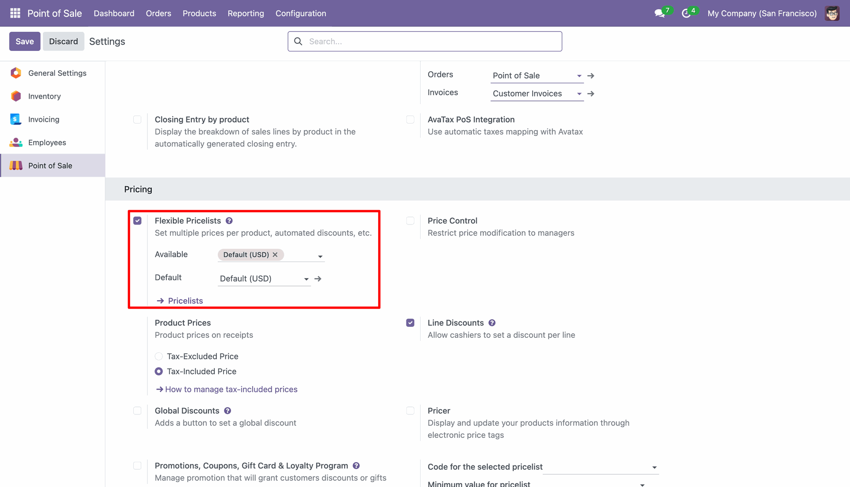Open the discuss messages icon
Viewport: 850px width, 487px height.
pos(660,13)
